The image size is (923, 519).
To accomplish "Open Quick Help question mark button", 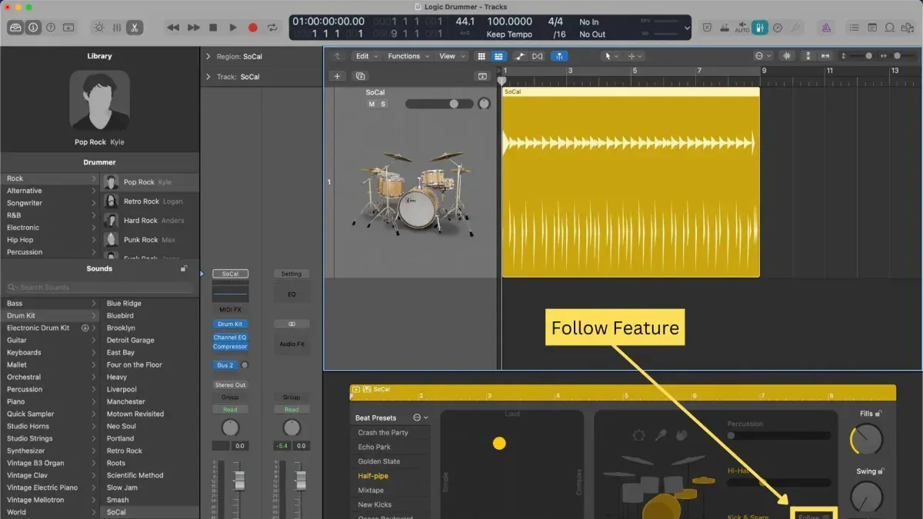I will (51, 27).
